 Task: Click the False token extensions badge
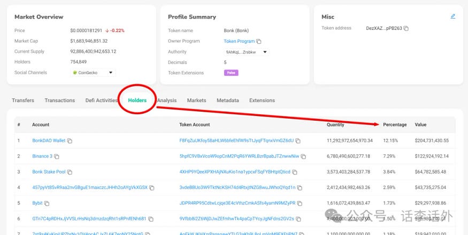[231, 73]
